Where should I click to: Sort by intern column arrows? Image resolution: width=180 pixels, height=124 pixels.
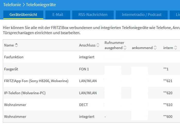[176, 48]
